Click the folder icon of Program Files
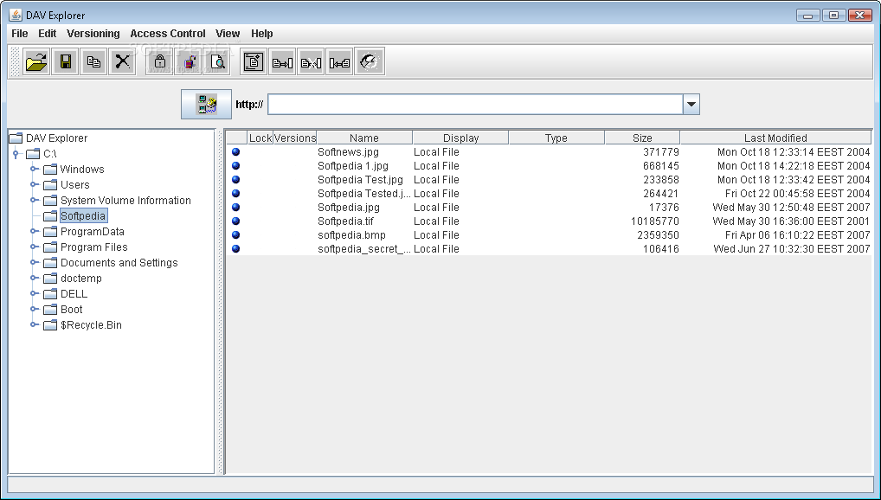The image size is (881, 500). (x=50, y=247)
